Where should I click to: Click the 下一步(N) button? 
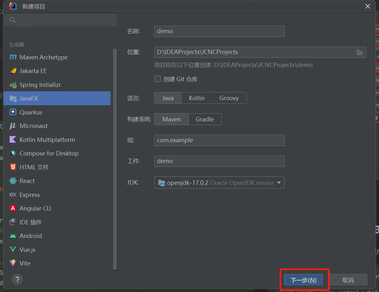pyautogui.click(x=303, y=280)
